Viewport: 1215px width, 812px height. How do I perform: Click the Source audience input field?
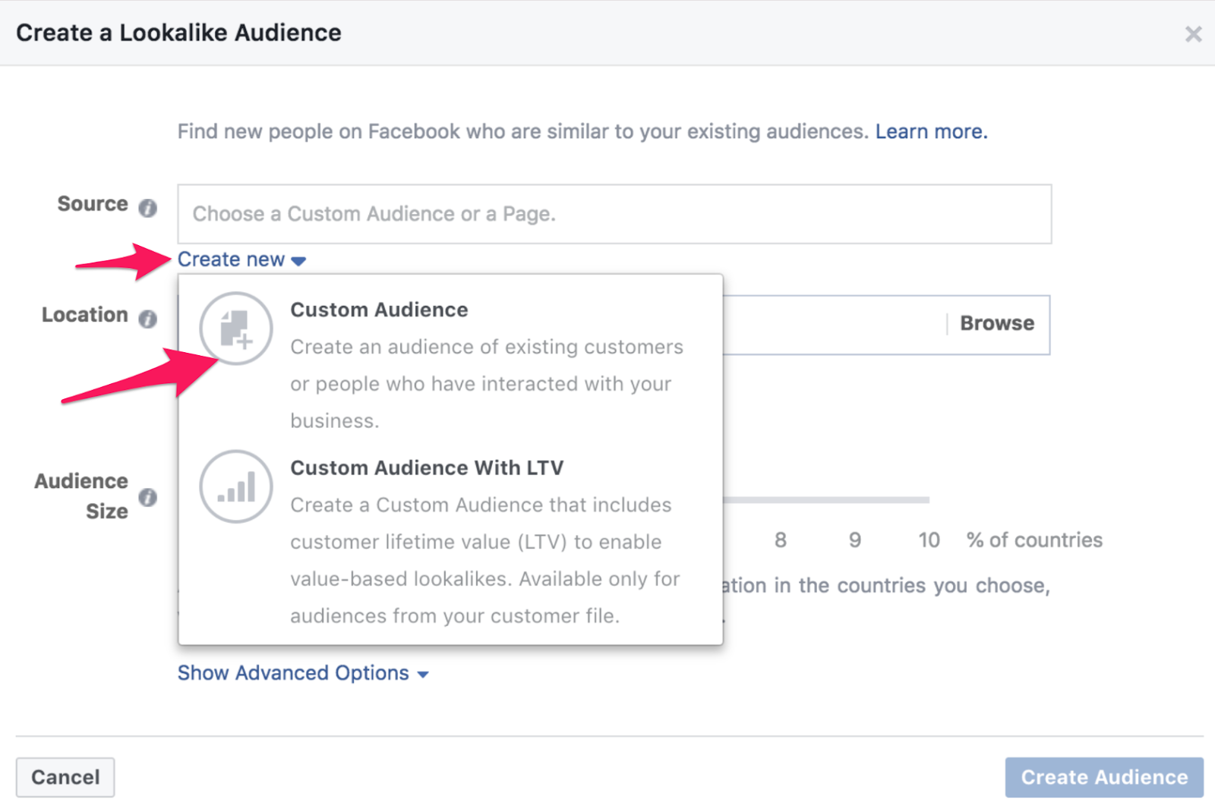pos(614,214)
